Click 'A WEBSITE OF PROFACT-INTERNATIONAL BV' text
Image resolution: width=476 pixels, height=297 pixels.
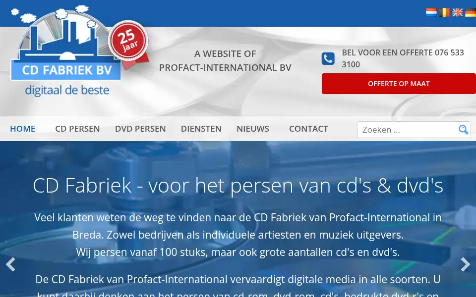[225, 60]
